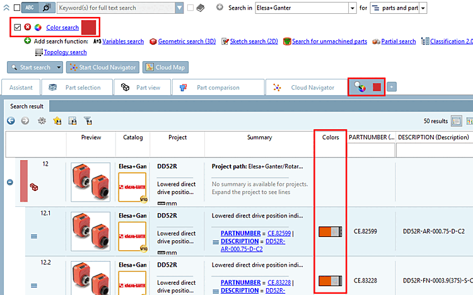Tick checkbox right of keyword search field
Viewport: 473px width, 295px height.
(190, 8)
